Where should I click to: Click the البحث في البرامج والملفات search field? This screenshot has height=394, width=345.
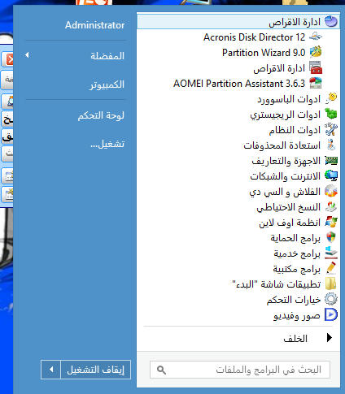(240, 370)
